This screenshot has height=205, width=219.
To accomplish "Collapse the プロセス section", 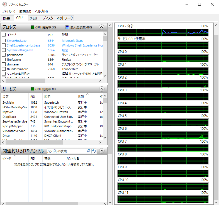I will click(101, 27).
